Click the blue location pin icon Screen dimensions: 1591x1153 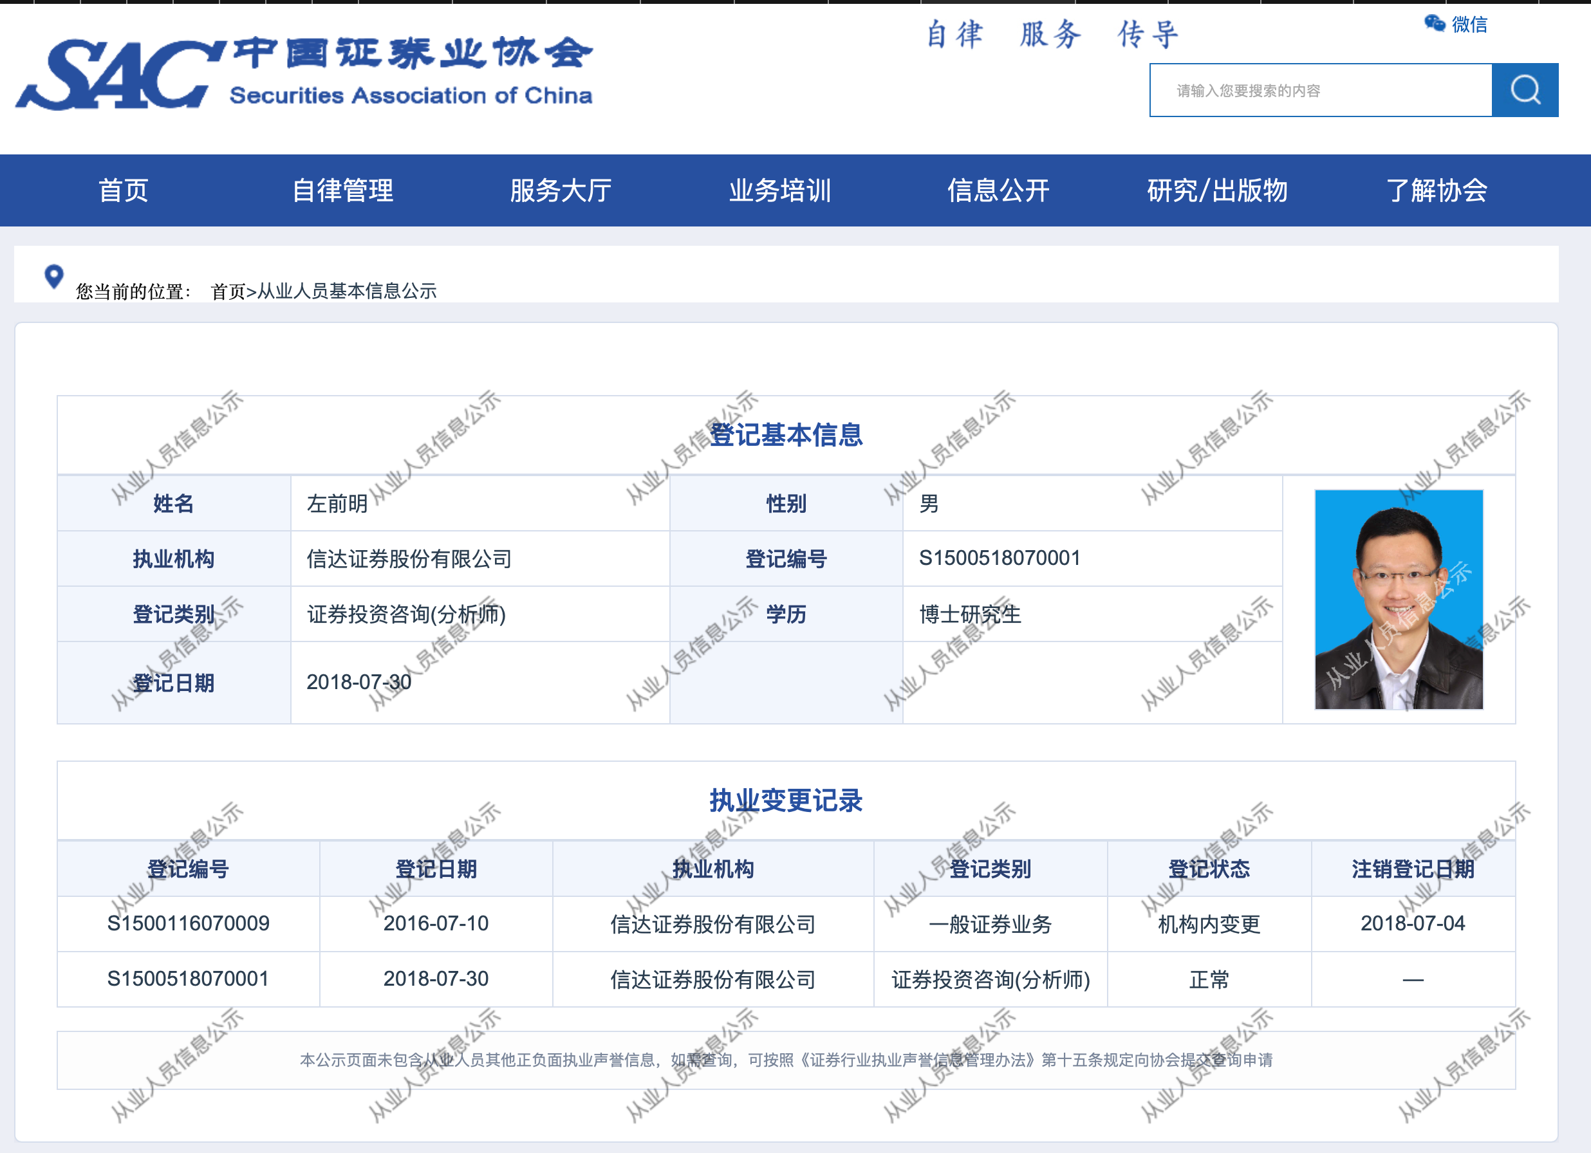53,276
